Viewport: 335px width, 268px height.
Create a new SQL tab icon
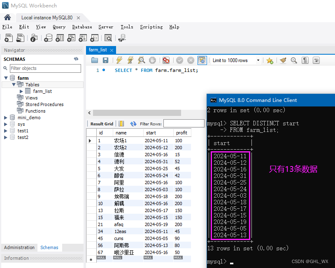(x=9, y=38)
